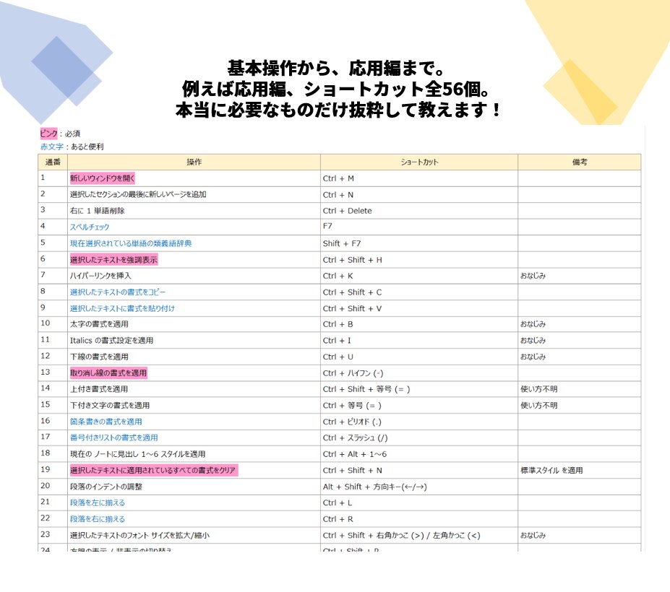Select the shortcut 'Ctrl + Alt + 1～6'
670x592 pixels.
point(355,454)
